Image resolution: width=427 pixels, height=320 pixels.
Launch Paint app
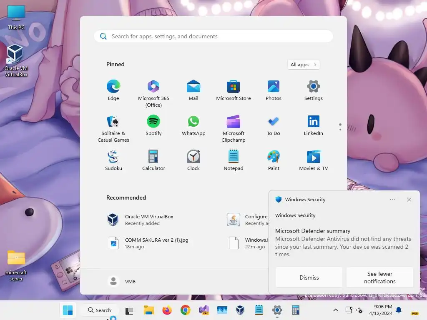274,160
